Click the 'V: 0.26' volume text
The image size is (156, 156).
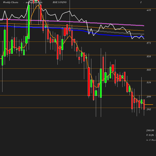coord(150,135)
